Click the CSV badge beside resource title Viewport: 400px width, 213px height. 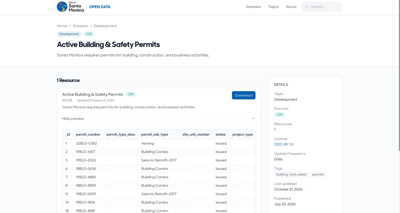[131, 94]
